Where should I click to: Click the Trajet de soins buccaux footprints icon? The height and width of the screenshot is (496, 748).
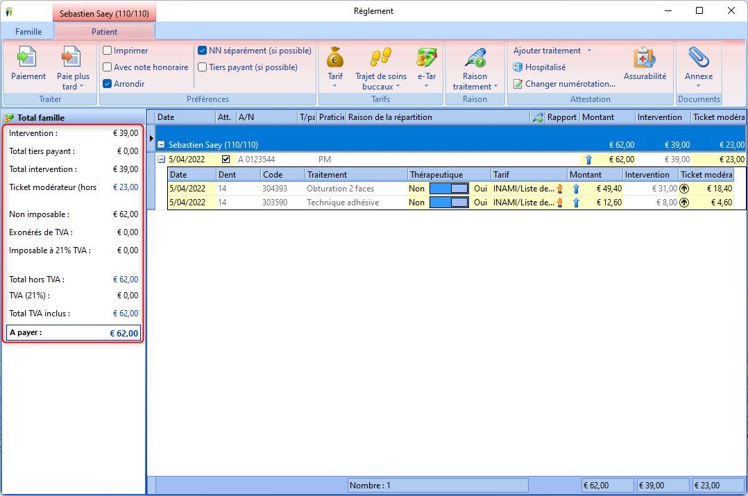381,57
